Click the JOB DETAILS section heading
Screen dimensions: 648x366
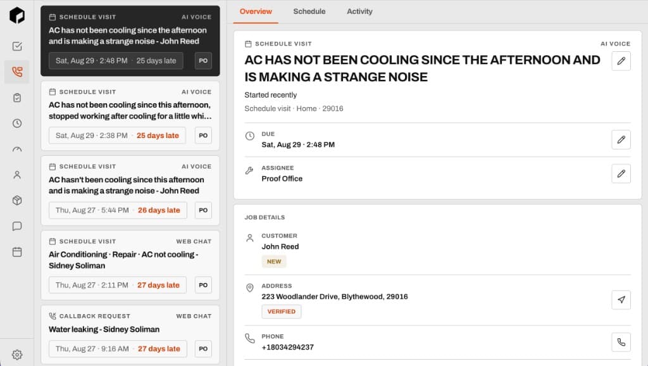click(265, 217)
